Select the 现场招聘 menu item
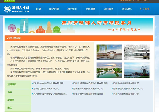This screenshot has width=159, height=112. tap(90, 9)
